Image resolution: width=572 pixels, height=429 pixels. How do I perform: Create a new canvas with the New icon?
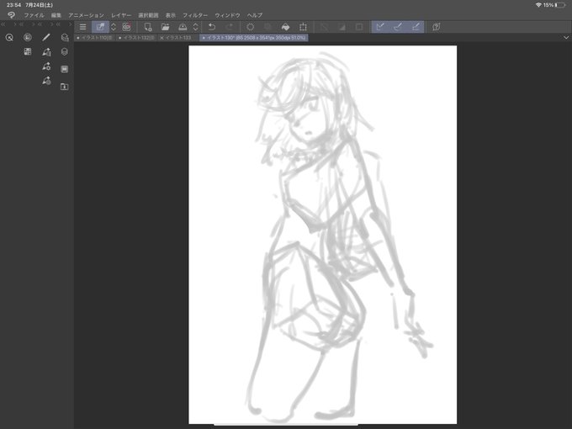(x=148, y=27)
